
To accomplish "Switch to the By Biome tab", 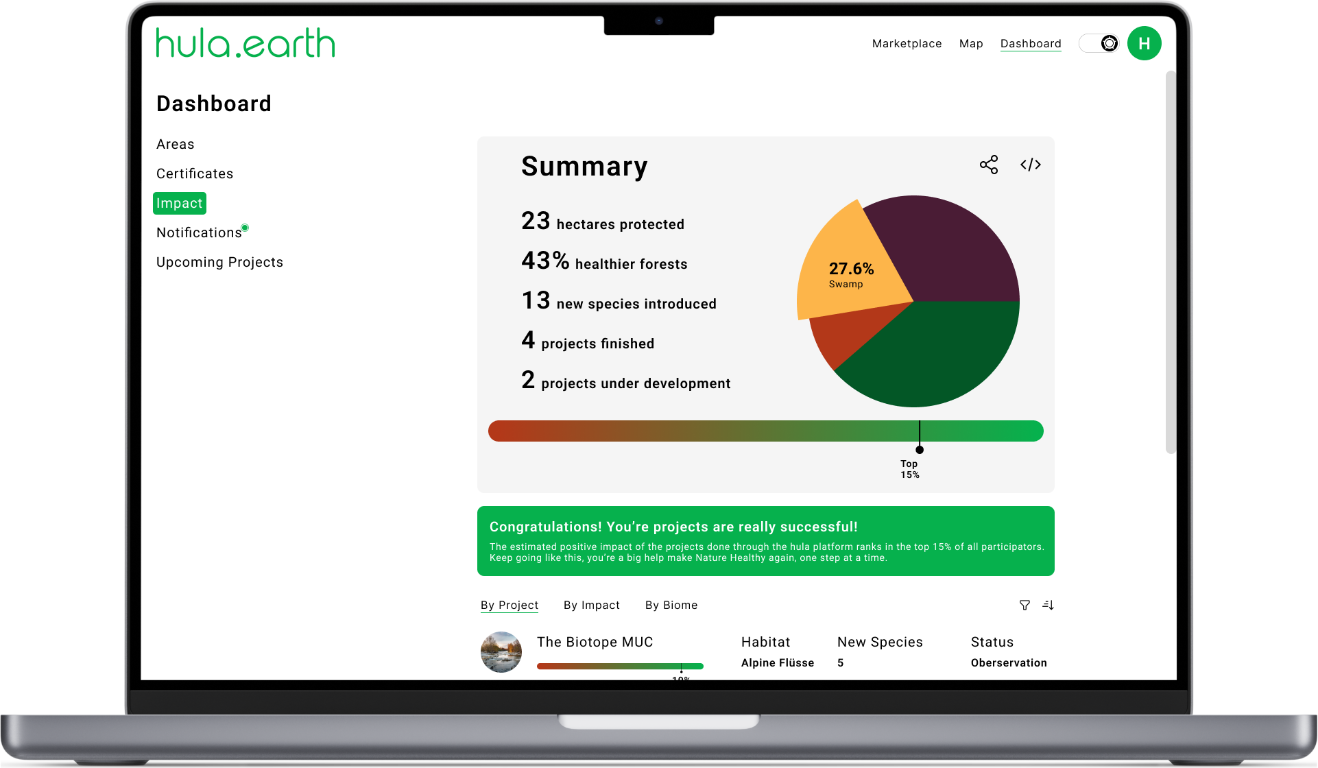I will point(671,605).
